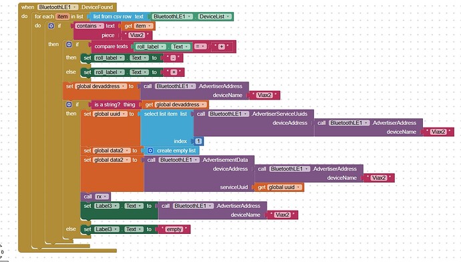Click the 'Viax2' text in the piece slot
This screenshot has width=461, height=262.
136,35
